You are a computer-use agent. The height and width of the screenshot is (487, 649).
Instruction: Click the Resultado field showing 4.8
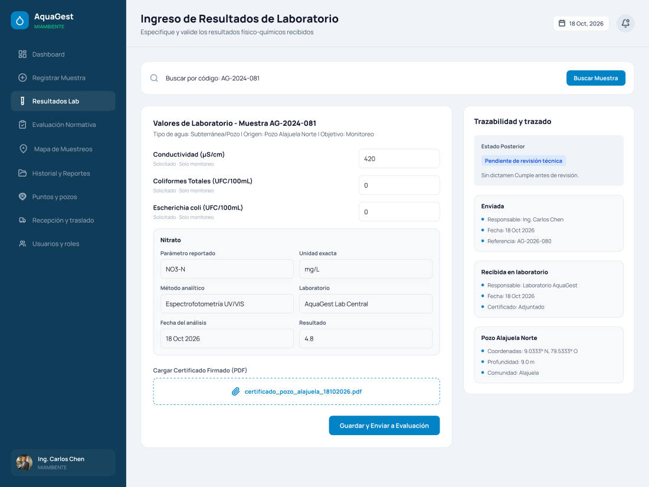[x=365, y=338]
